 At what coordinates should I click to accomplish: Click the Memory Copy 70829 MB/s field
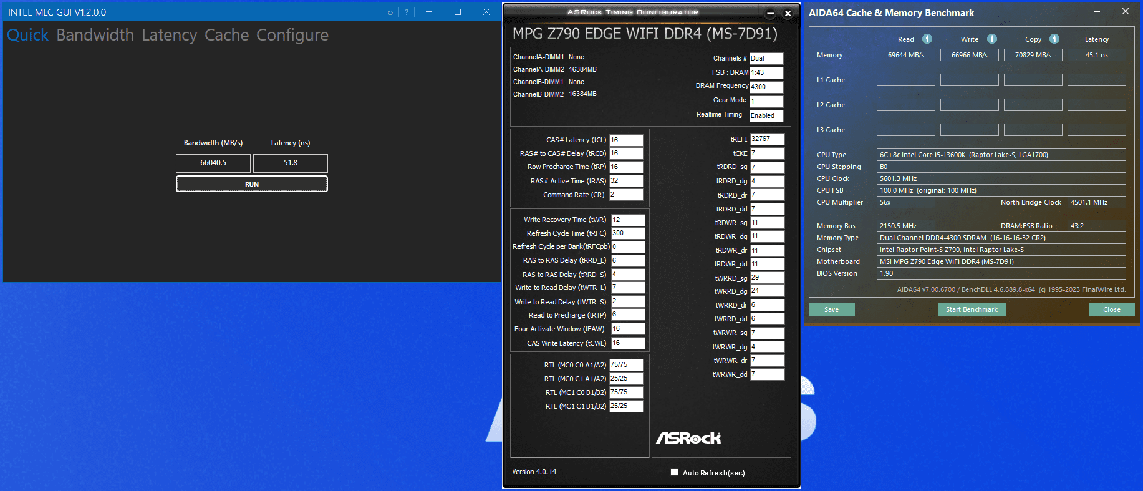click(x=1033, y=55)
